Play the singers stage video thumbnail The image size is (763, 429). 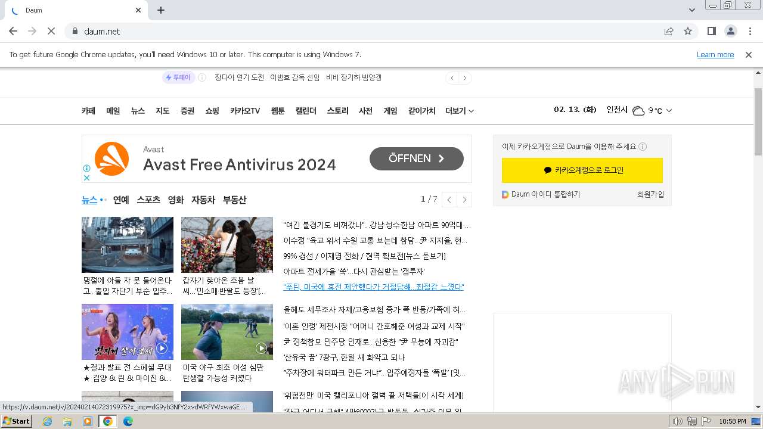(x=128, y=332)
